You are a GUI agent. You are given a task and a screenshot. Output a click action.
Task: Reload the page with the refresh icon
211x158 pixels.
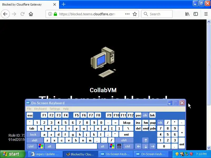click(22, 14)
